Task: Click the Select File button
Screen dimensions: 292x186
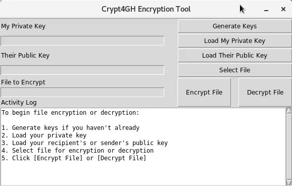Action: [234, 70]
